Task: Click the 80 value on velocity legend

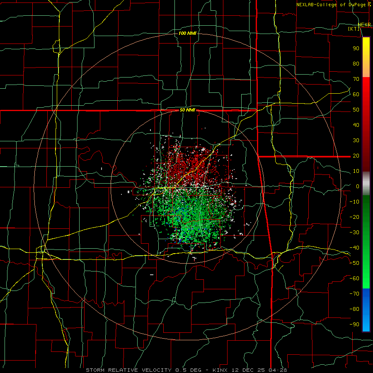Action: (356, 64)
